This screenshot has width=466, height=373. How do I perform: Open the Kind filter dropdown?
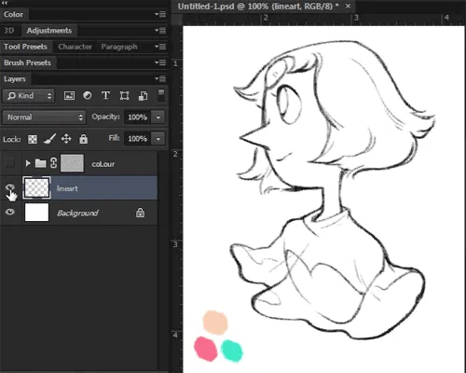(29, 96)
